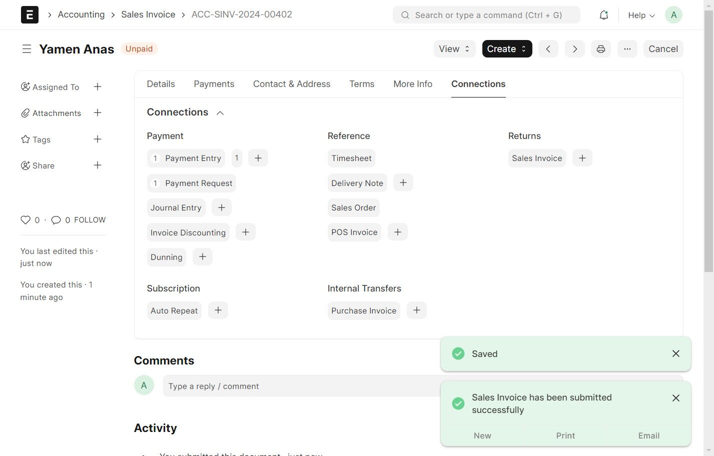Toggle the sidebar hamburger icon
Screen dimensions: 714x456
tap(27, 49)
